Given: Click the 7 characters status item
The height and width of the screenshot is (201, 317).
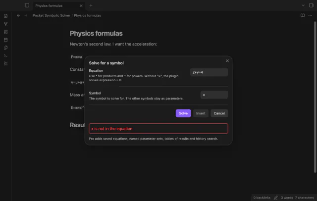Looking at the screenshot, I should tap(304, 198).
